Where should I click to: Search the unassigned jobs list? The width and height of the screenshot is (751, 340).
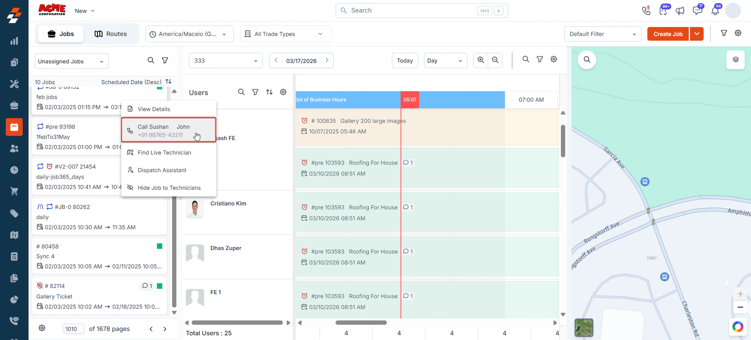point(151,60)
